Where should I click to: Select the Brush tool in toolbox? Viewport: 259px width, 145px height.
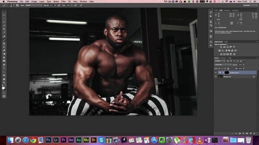click(4, 40)
